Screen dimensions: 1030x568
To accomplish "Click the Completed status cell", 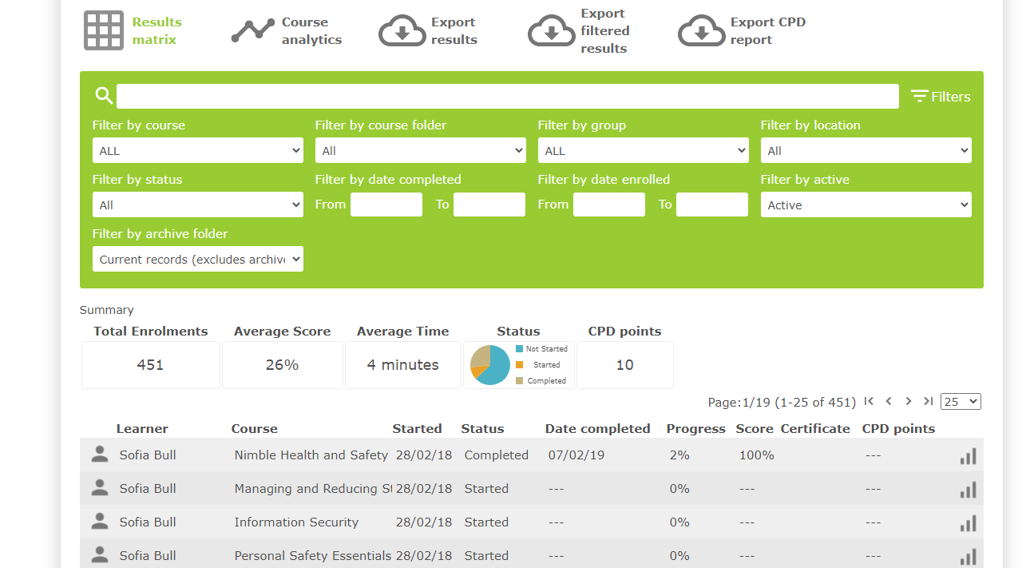I will point(497,455).
